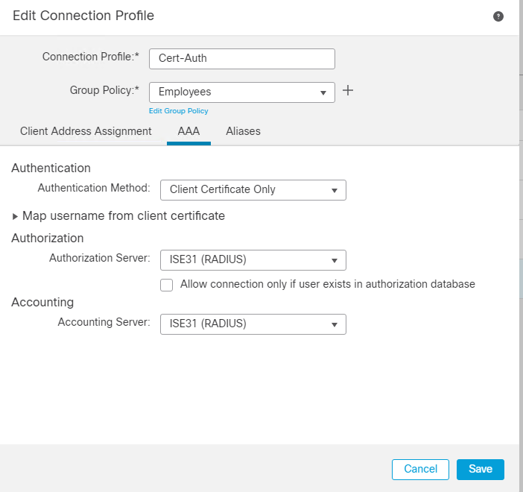Click the Authorization section heading
The height and width of the screenshot is (492, 523).
tap(48, 238)
